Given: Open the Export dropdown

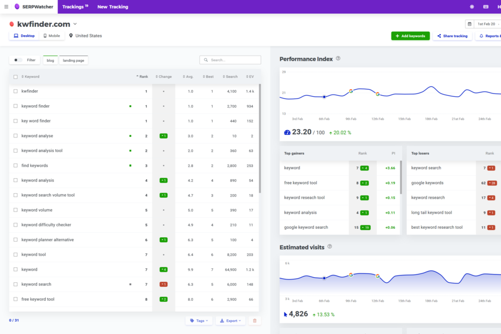Looking at the screenshot, I should [230, 321].
